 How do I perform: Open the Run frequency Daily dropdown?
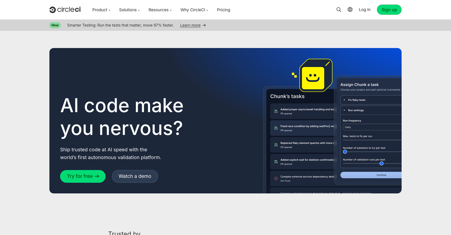372,127
